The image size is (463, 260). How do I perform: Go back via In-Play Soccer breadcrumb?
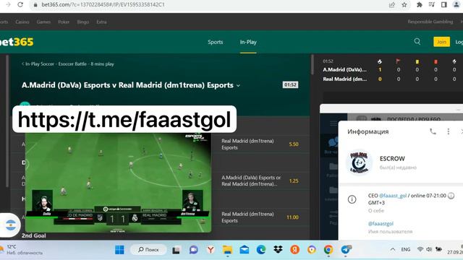pyautogui.click(x=67, y=64)
